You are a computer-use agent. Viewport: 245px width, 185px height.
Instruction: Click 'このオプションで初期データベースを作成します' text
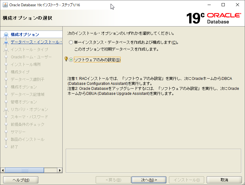pyautogui.click(x=117, y=49)
